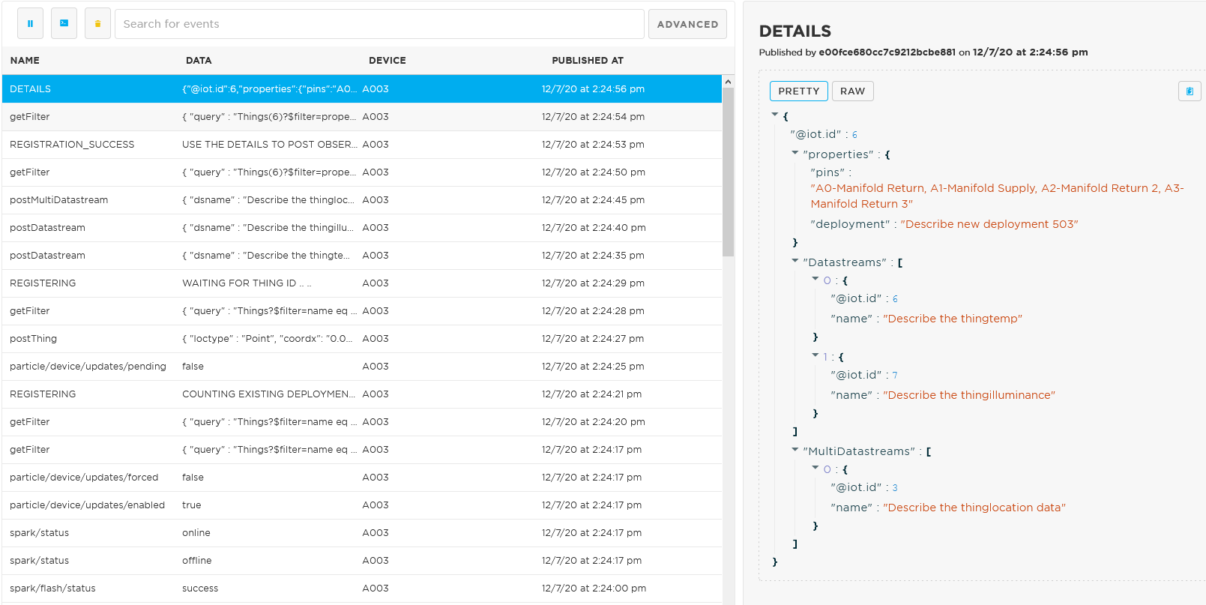Click the event list scrollbar thumb
This screenshot has width=1206, height=605.
728,172
